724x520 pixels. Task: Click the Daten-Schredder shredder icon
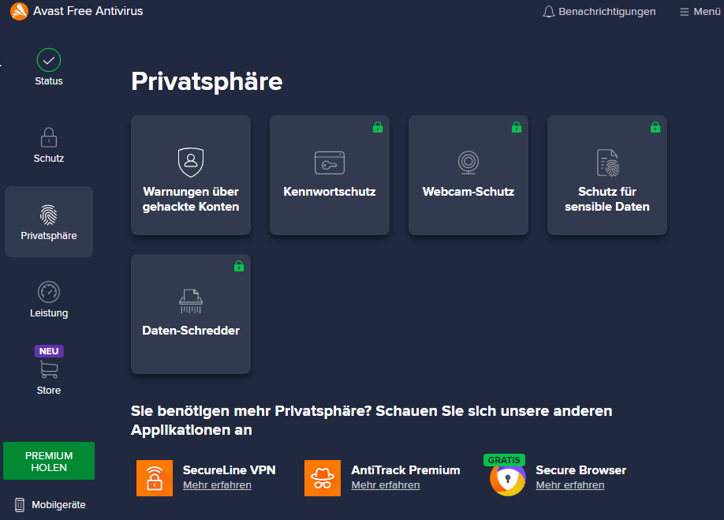pos(191,301)
